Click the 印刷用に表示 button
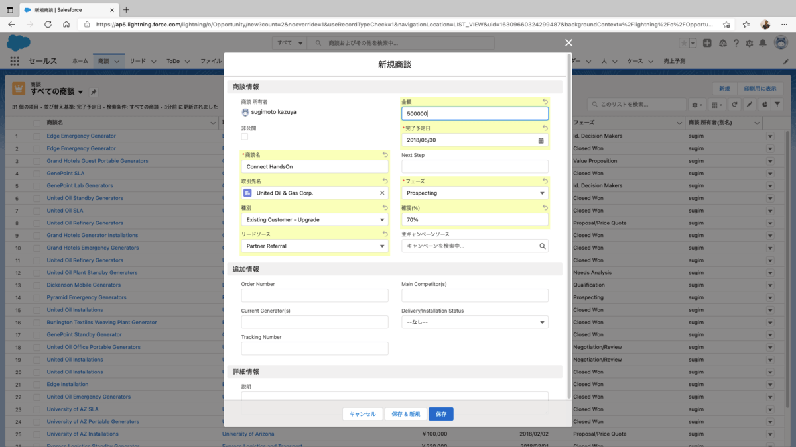This screenshot has height=447, width=796. pyautogui.click(x=760, y=89)
